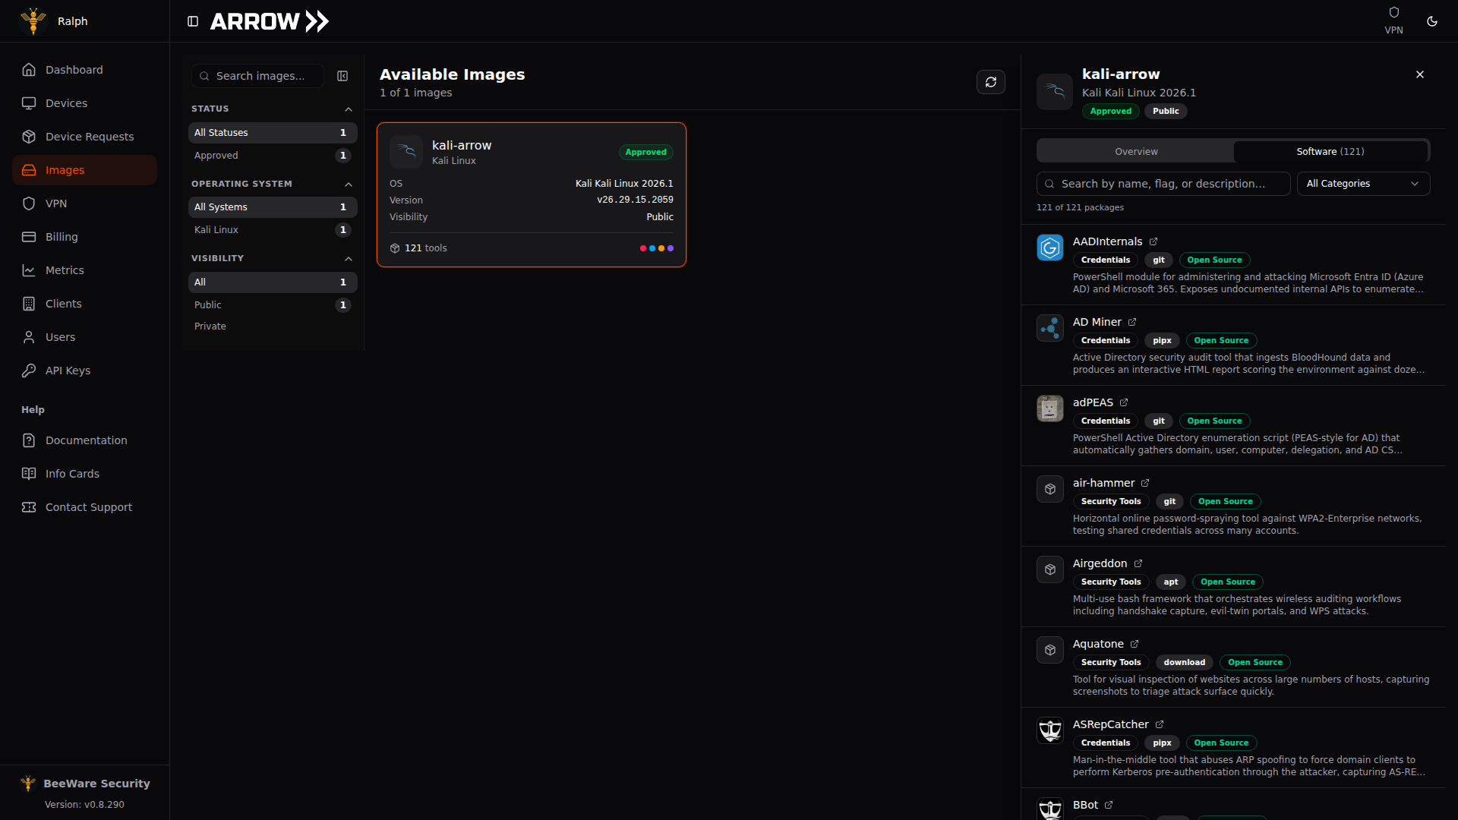Viewport: 1458px width, 820px height.
Task: Open the Aquatone external link icon
Action: pos(1134,644)
